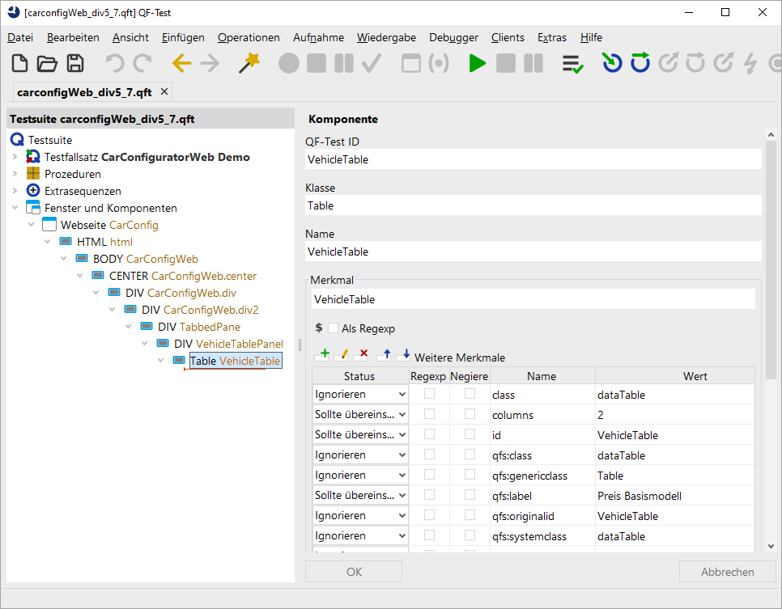Open Status dropdown for the class row

click(x=360, y=394)
